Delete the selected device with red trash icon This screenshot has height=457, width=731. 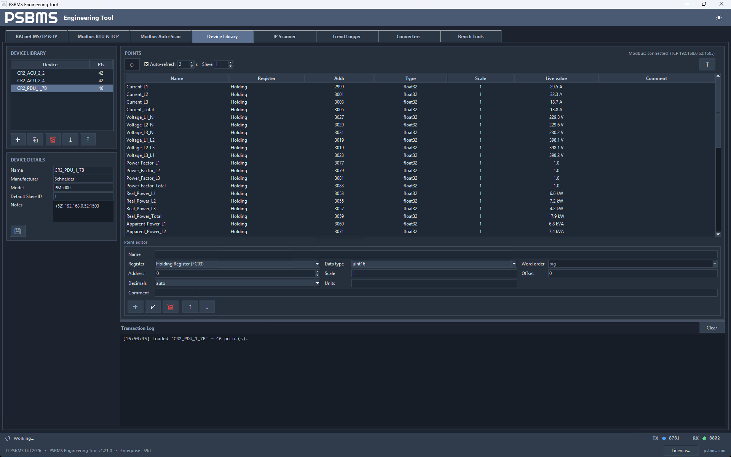[x=53, y=140]
